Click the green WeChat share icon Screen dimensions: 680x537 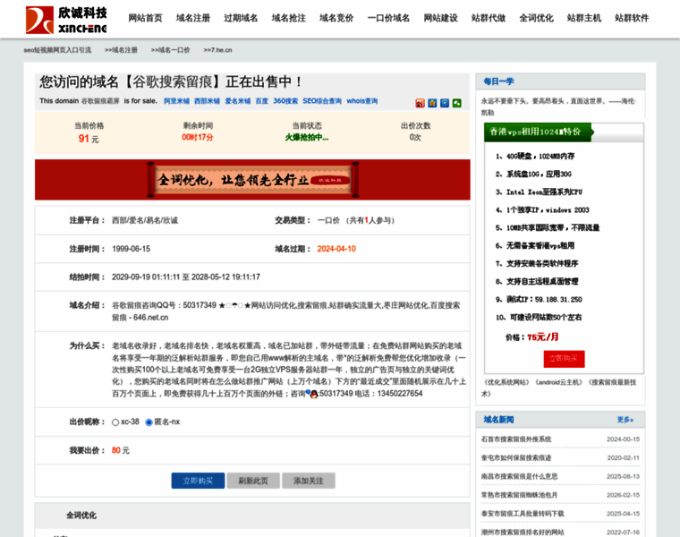click(457, 103)
